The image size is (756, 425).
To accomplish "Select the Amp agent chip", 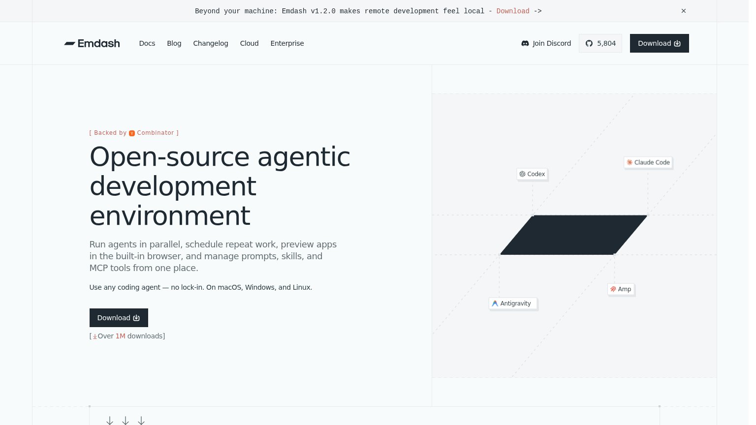I will 621,289.
